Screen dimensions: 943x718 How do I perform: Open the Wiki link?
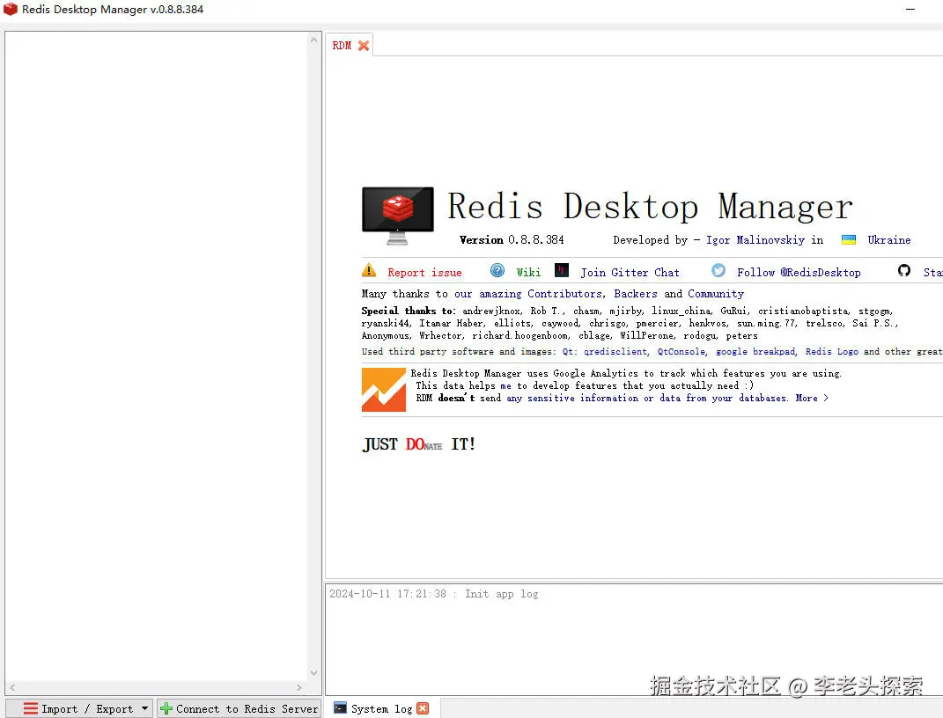tap(528, 272)
